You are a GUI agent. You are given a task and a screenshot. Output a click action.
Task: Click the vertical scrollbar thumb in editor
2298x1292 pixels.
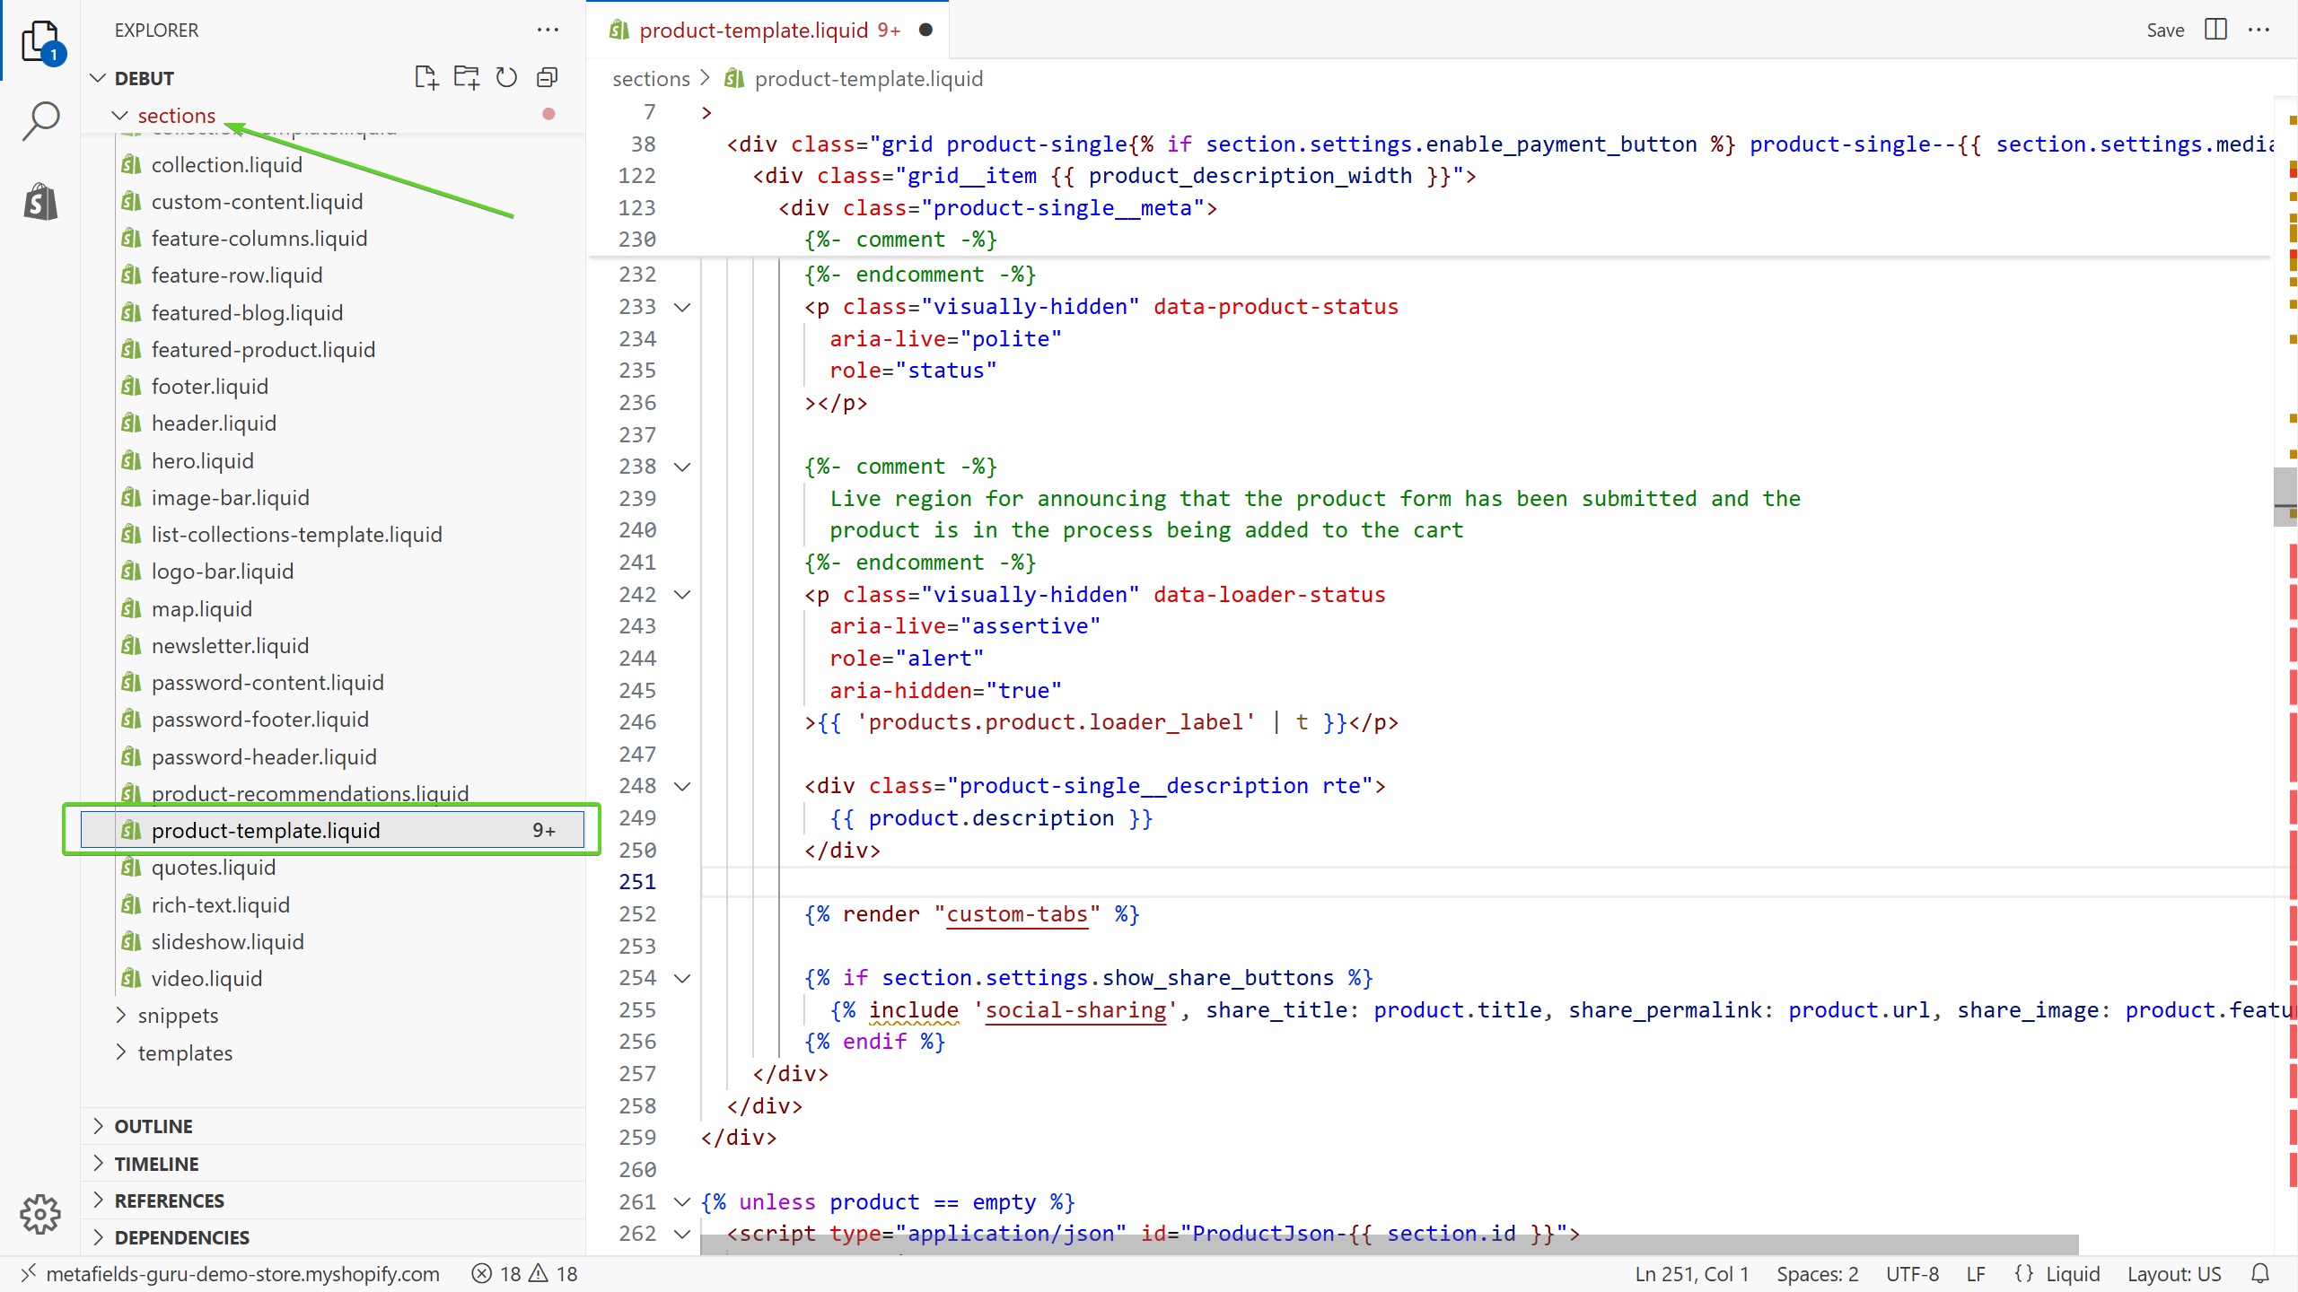click(2284, 496)
